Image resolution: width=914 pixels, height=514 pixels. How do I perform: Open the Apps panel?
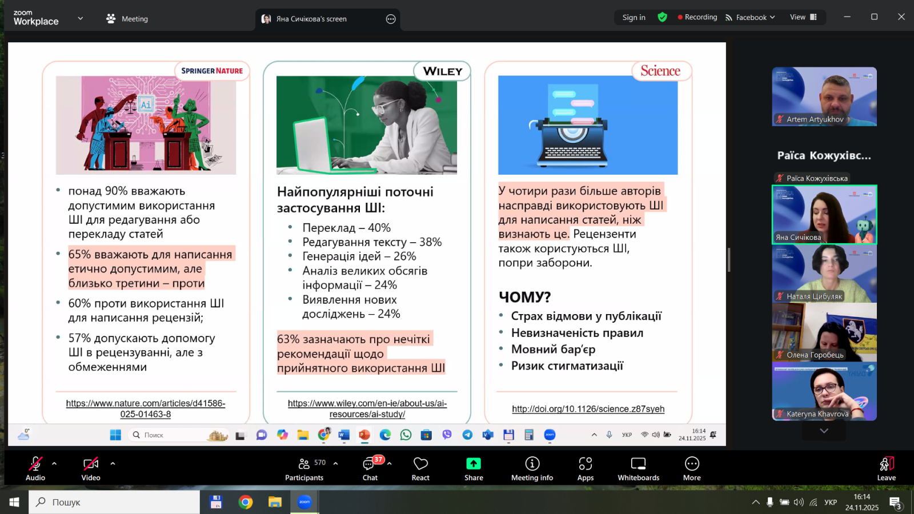585,468
